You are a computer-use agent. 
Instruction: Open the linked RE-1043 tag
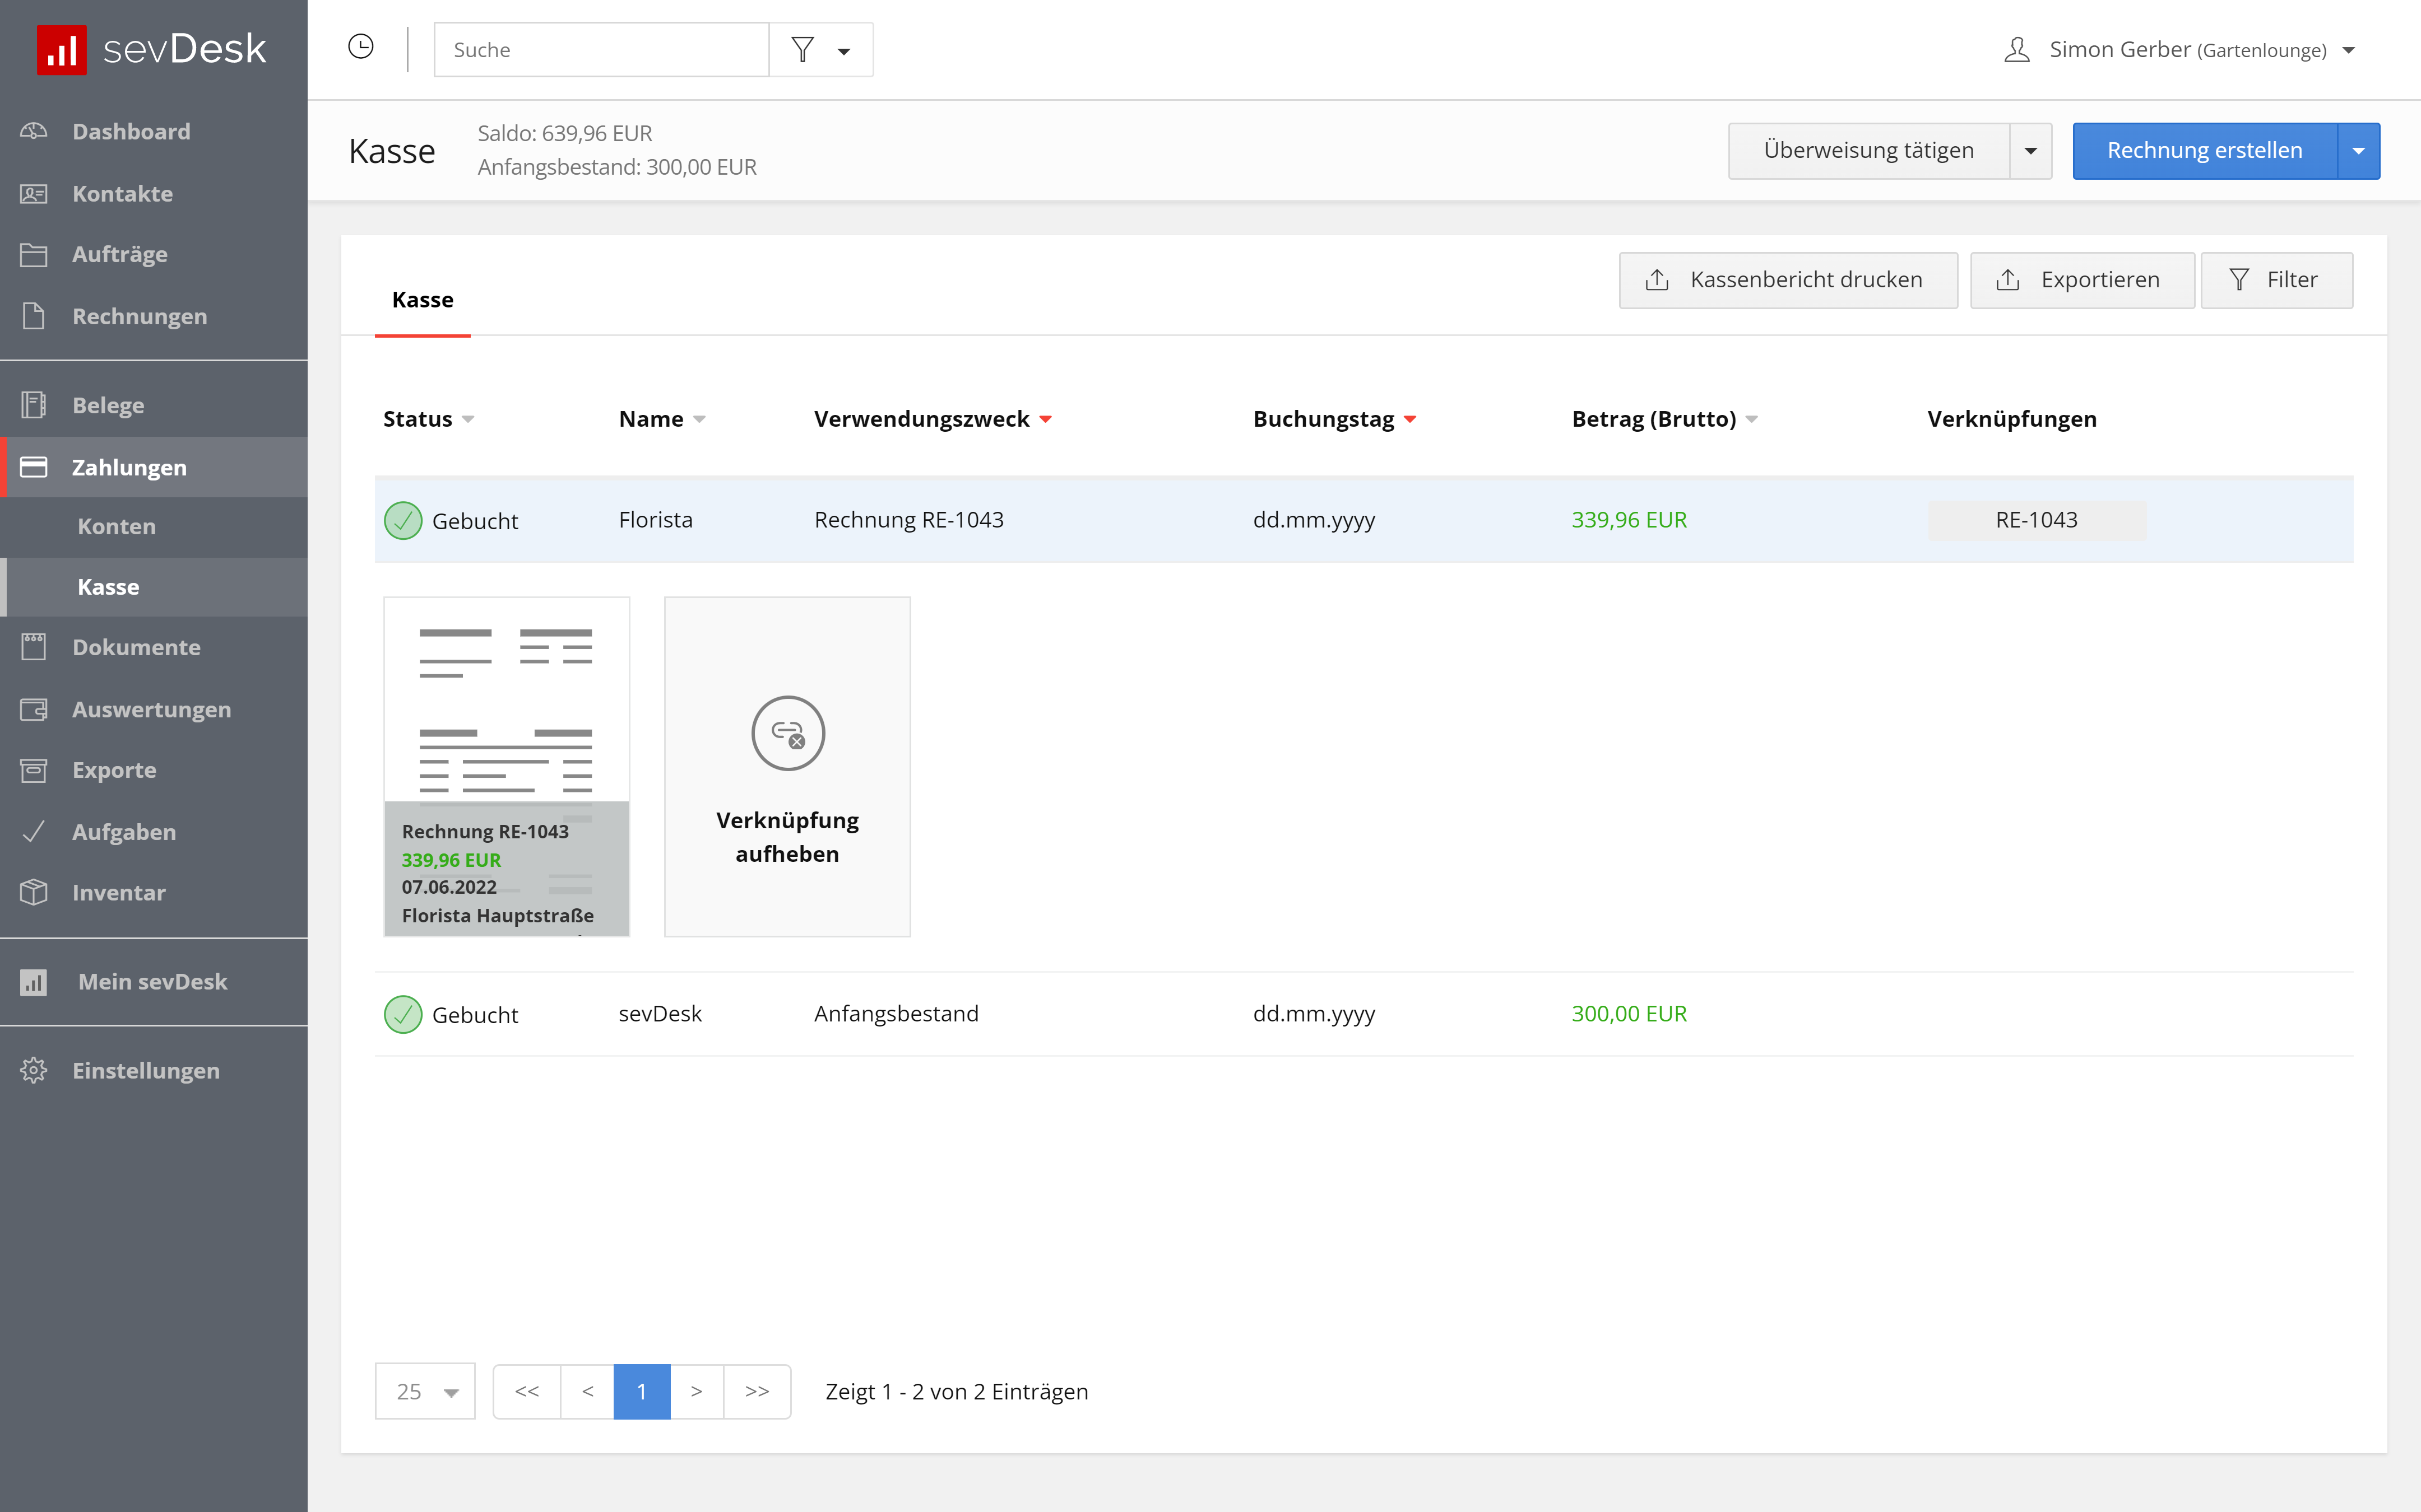click(x=2037, y=520)
